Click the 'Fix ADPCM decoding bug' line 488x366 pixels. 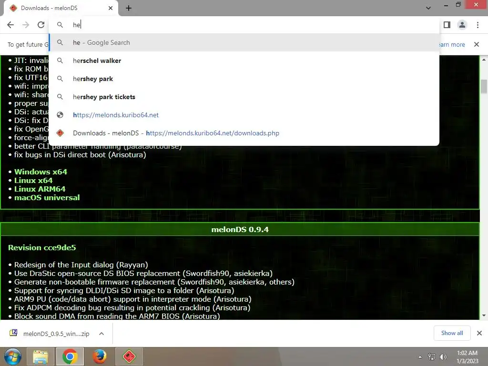click(132, 308)
